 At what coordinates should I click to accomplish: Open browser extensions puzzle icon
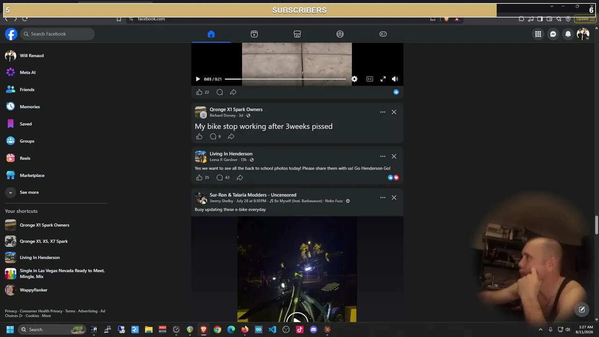tap(521, 19)
